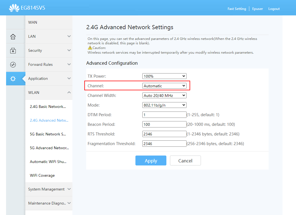This screenshot has width=296, height=215.
Task: Expand the Security menu section
Action: tap(49, 50)
